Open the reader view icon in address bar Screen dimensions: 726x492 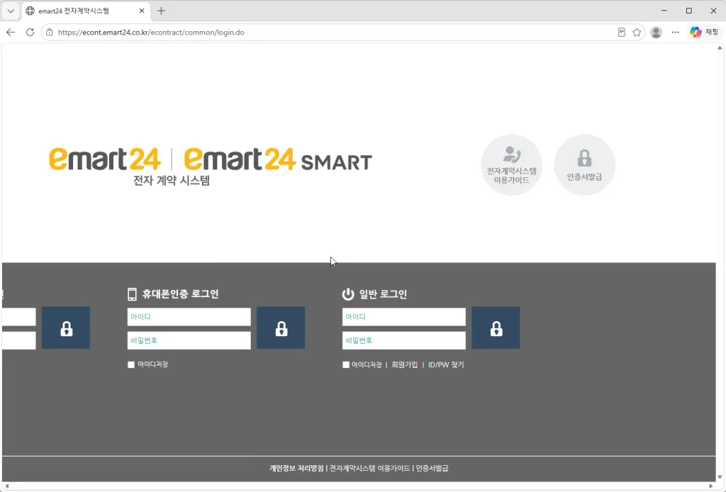point(621,33)
